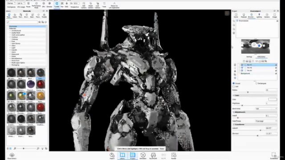Open the CPU Usage percentage dropdown
The image size is (285, 160).
pos(21,3)
